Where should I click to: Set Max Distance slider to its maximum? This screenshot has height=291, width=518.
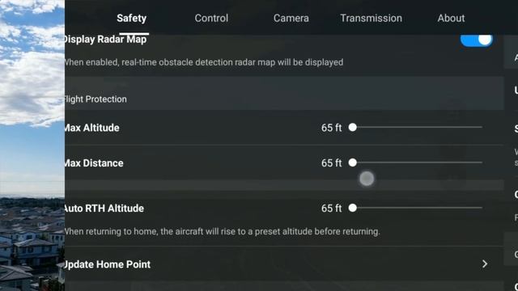coord(482,162)
